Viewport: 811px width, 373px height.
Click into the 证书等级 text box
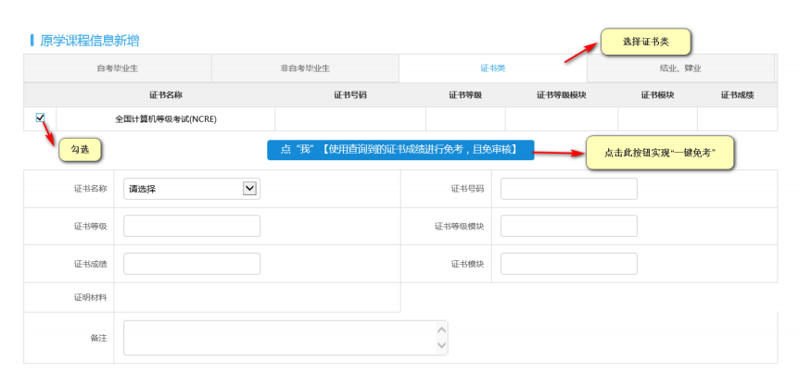(191, 226)
